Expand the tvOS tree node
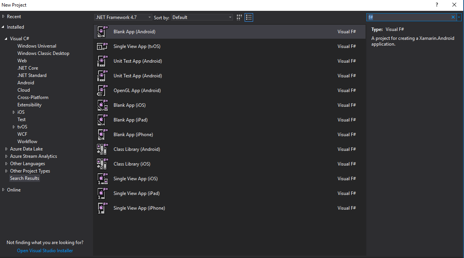This screenshot has width=464, height=258. 14,127
